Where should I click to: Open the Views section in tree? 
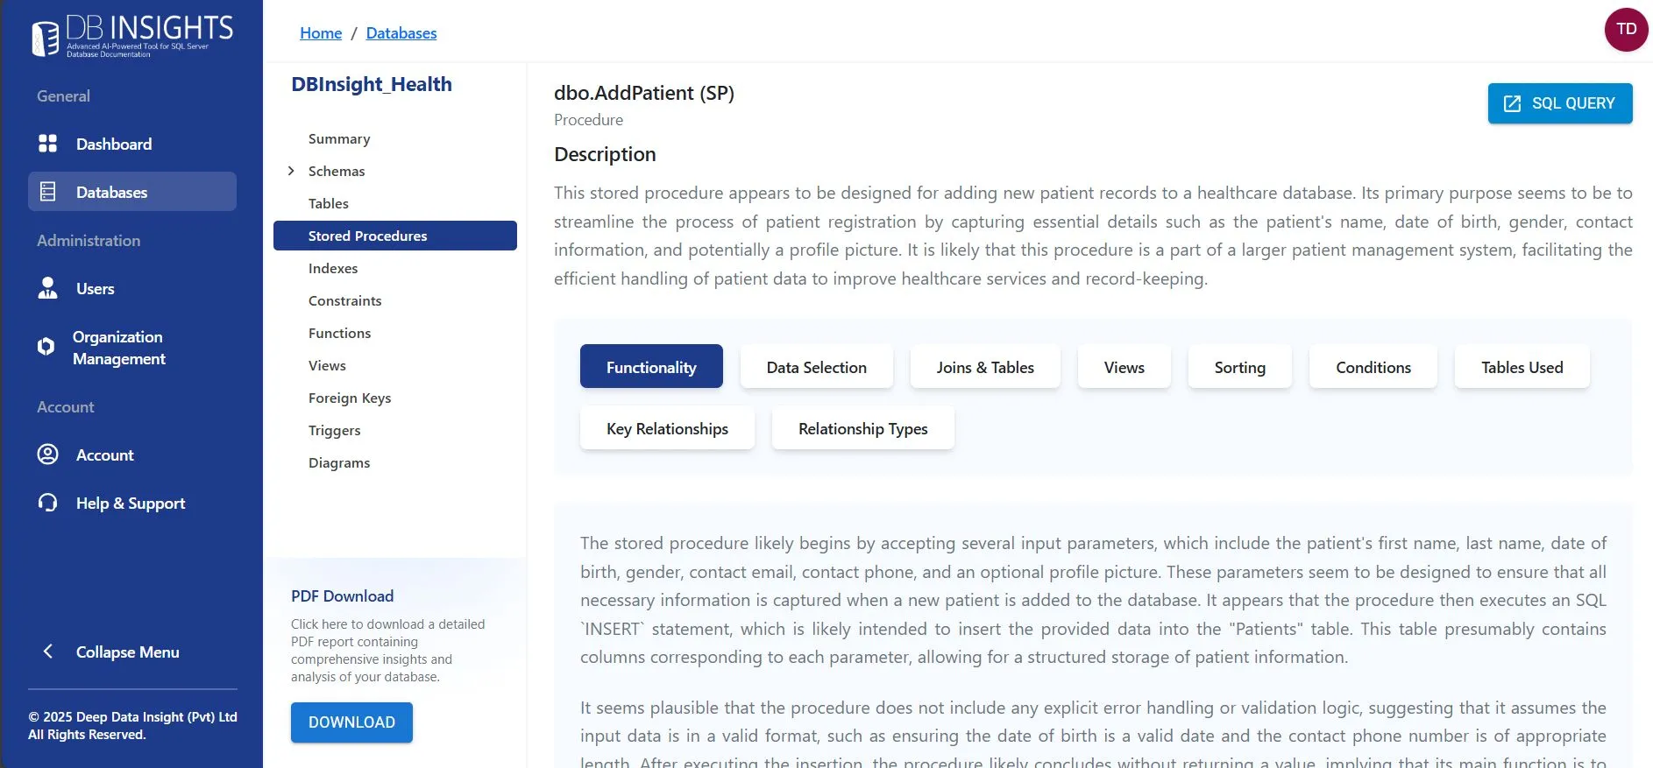[327, 365]
